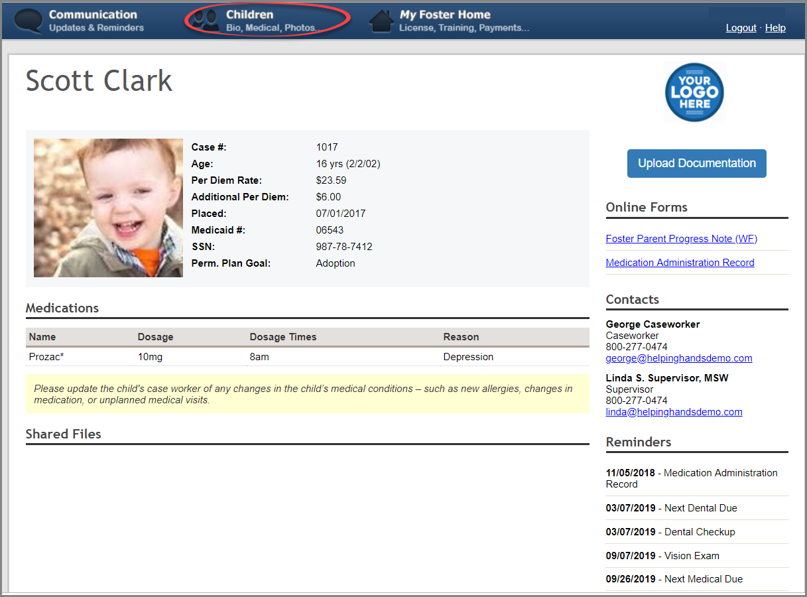The width and height of the screenshot is (807, 597).
Task: Click the Shared Files section heading
Action: tap(63, 434)
